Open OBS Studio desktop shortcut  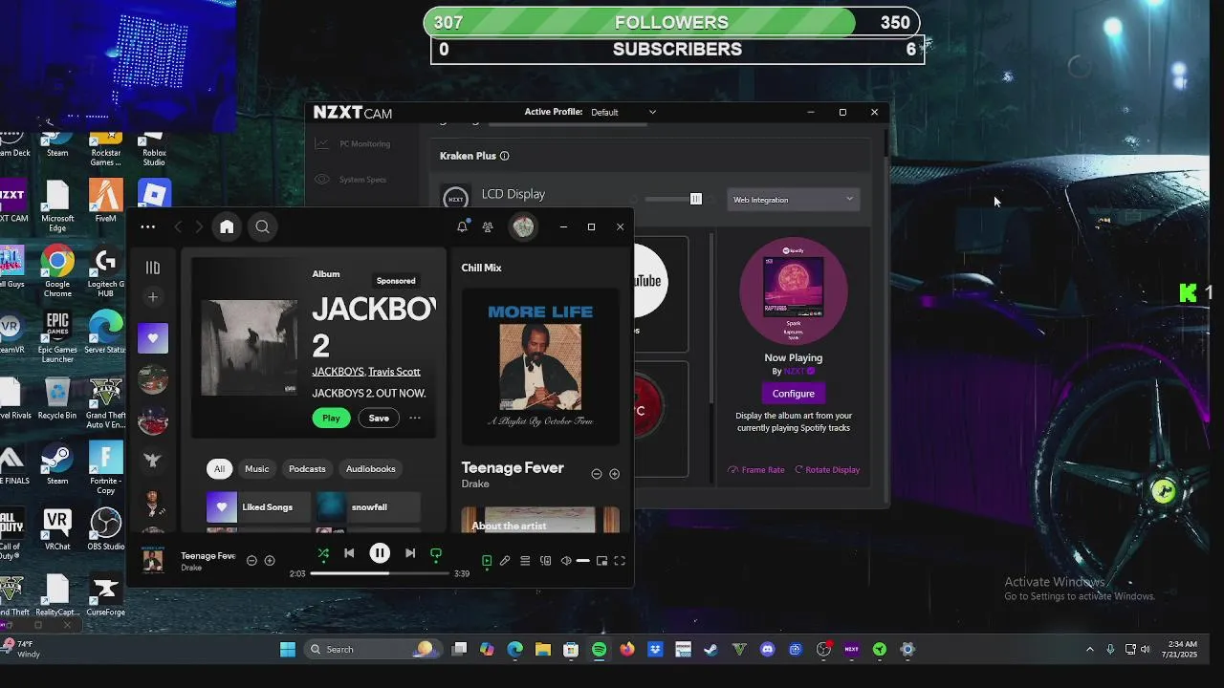pos(105,529)
